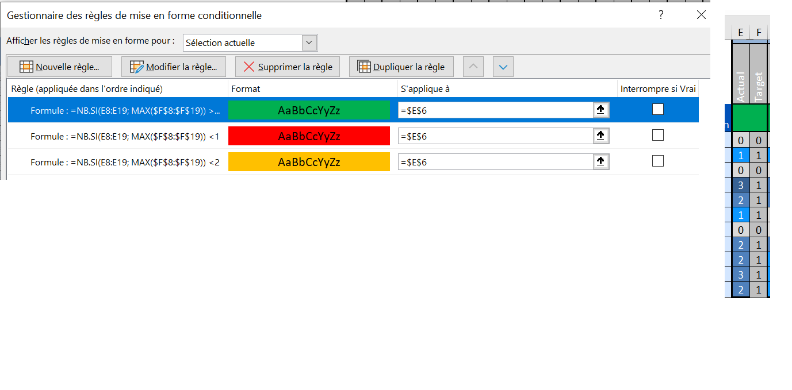Toggle Interrompre si Vrai for the green rule
Image resolution: width=792 pixels, height=390 pixels.
(658, 109)
